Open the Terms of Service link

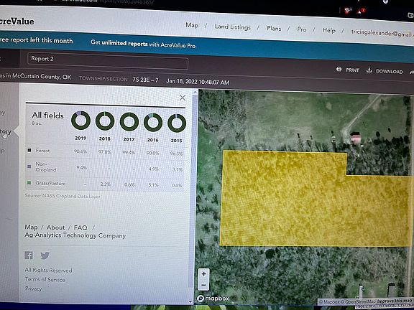click(45, 279)
